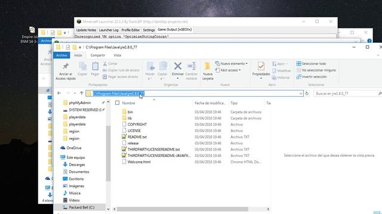Click Copiar ruta de acceso
382x214 pixels.
pos(121,70)
